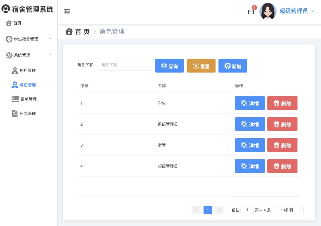The height and width of the screenshot is (226, 321).
Task: Click the administrator avatar picture
Action: tap(268, 11)
